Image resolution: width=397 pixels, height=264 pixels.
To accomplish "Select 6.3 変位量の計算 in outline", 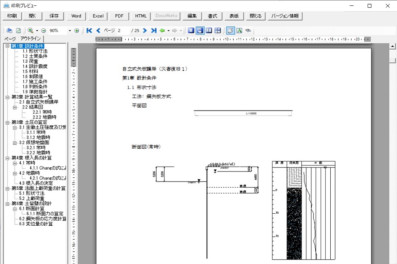I will pos(36,224).
